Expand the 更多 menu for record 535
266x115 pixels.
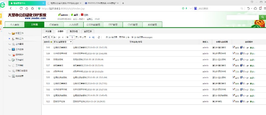(x=252, y=78)
